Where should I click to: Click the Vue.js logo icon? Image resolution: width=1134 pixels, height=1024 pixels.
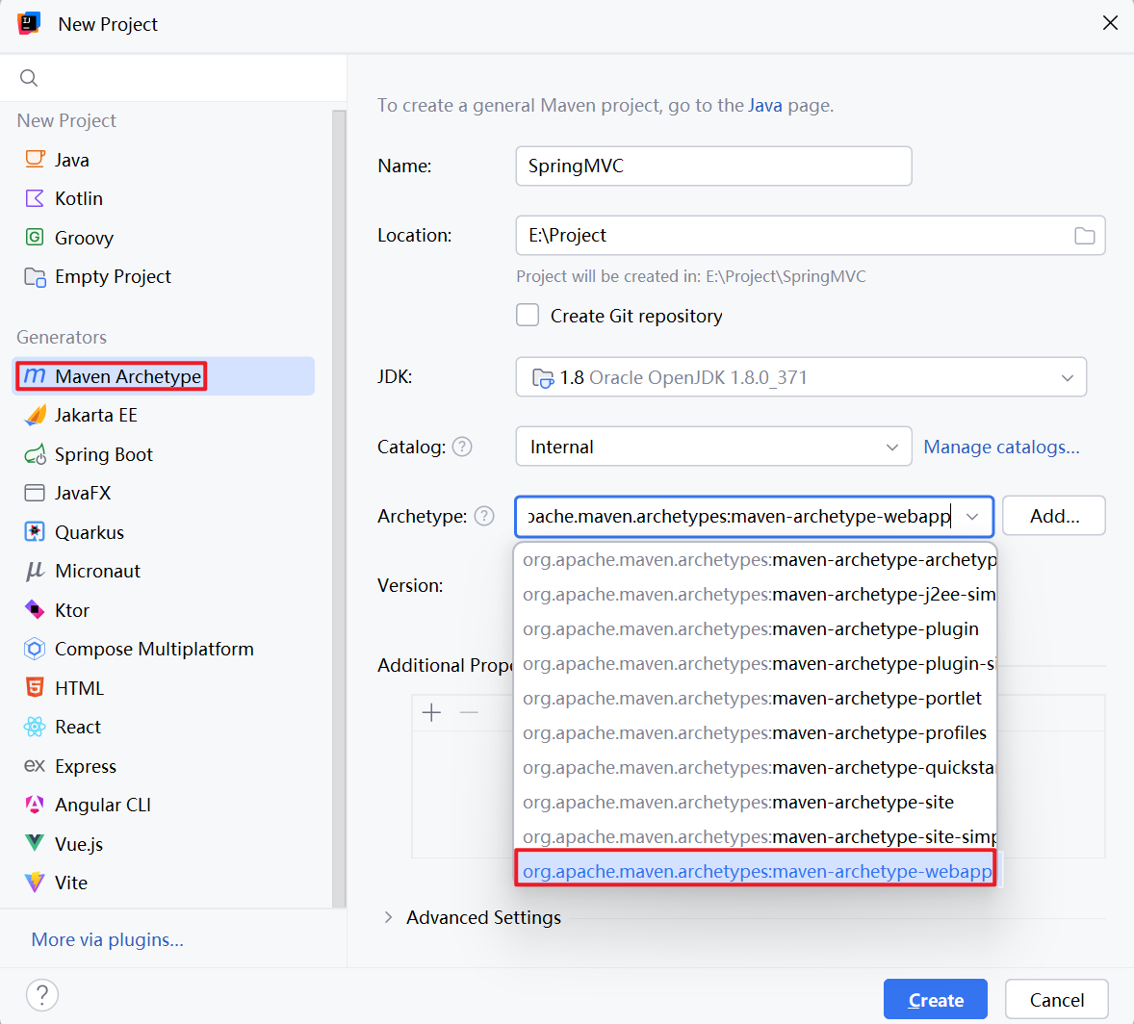click(x=35, y=843)
